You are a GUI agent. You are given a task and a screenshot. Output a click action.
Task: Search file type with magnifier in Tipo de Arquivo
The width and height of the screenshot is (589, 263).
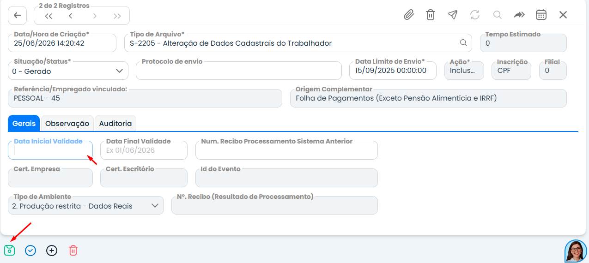(463, 43)
